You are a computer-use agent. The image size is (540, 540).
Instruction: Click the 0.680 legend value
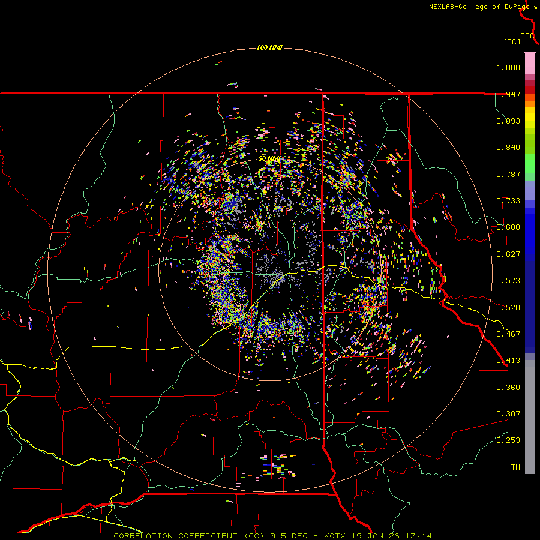508,227
